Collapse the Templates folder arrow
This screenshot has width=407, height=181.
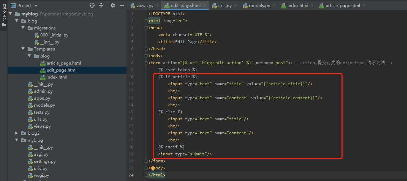pos(23,49)
